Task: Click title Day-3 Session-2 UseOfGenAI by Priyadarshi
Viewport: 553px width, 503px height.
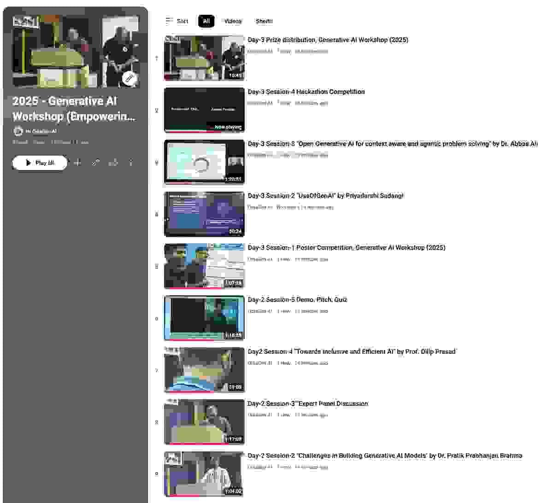Action: (325, 196)
